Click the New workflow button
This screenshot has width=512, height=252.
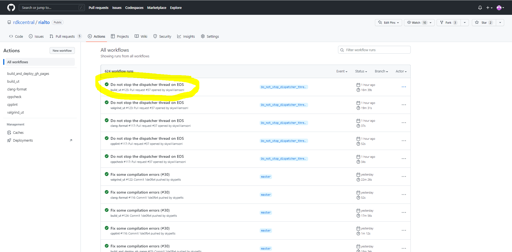coord(62,51)
